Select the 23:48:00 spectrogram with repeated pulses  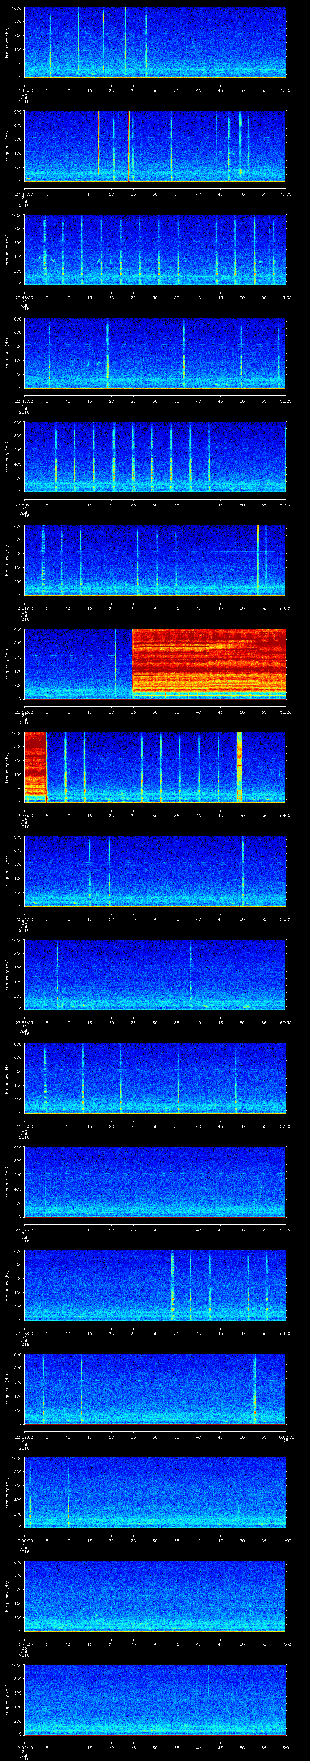[155, 249]
